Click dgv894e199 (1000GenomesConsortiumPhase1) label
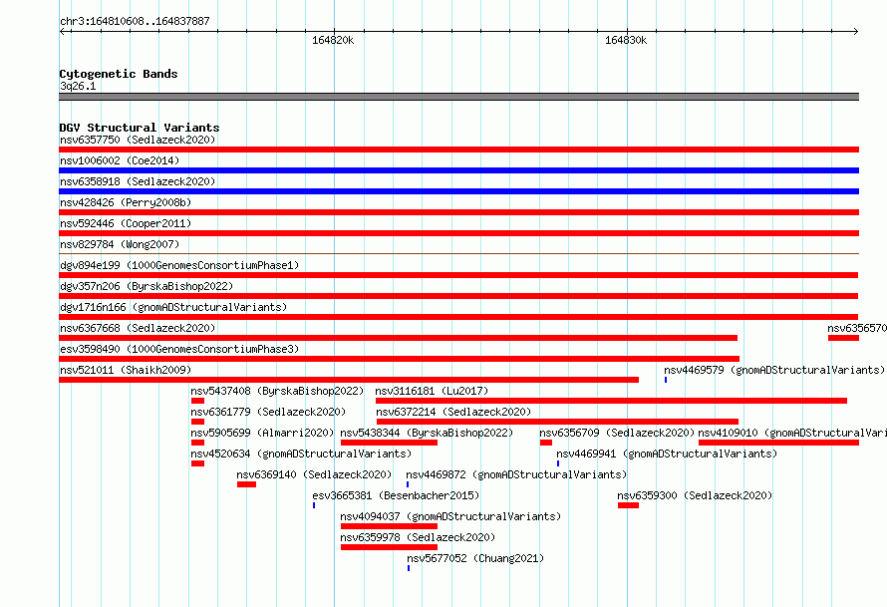The image size is (887, 607). click(x=179, y=265)
